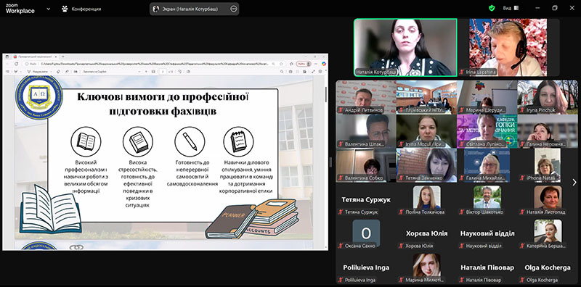Select Оксана Сахно avatar tile
This screenshot has width=581, height=287.
coord(366,233)
